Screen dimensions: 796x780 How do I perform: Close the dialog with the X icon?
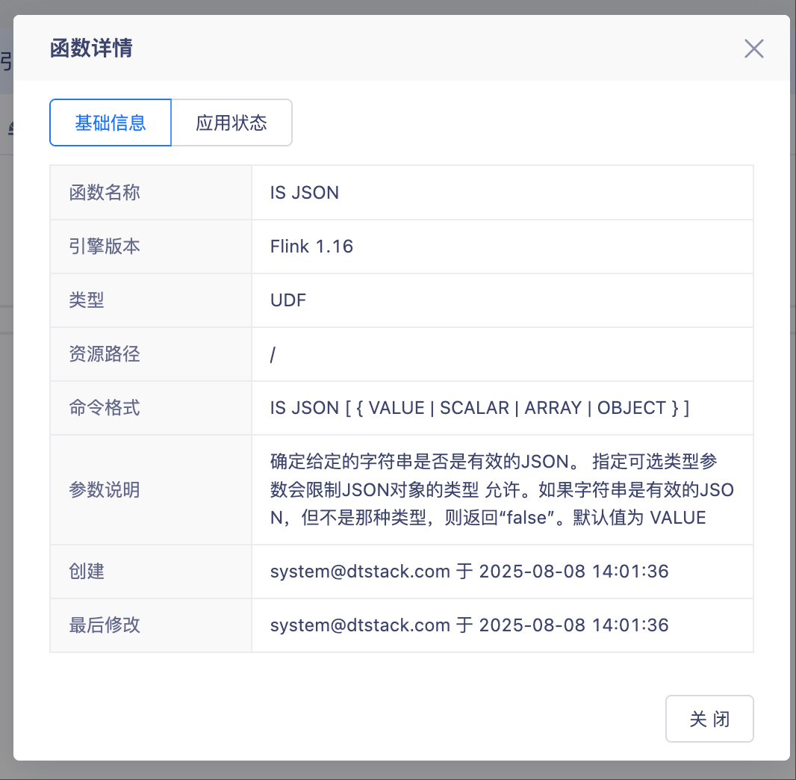753,49
